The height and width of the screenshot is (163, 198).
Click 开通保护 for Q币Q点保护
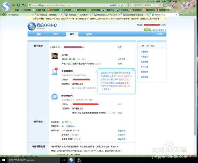pyautogui.click(x=122, y=130)
